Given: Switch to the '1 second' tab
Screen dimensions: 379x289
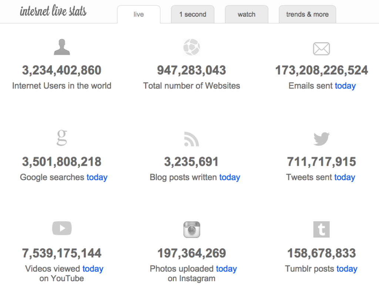Looking at the screenshot, I should click(x=192, y=14).
